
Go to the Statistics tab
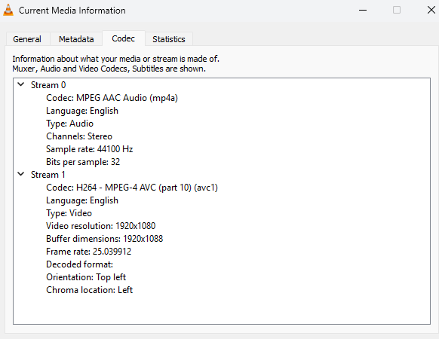pyautogui.click(x=169, y=39)
